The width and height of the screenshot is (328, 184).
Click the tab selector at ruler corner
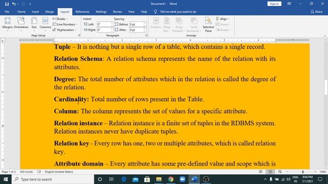click(x=3, y=40)
